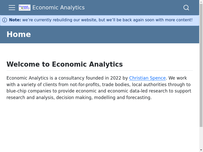The height and width of the screenshot is (152, 203).
Task: Click the scrollbar down arrow
Action: tap(201, 150)
